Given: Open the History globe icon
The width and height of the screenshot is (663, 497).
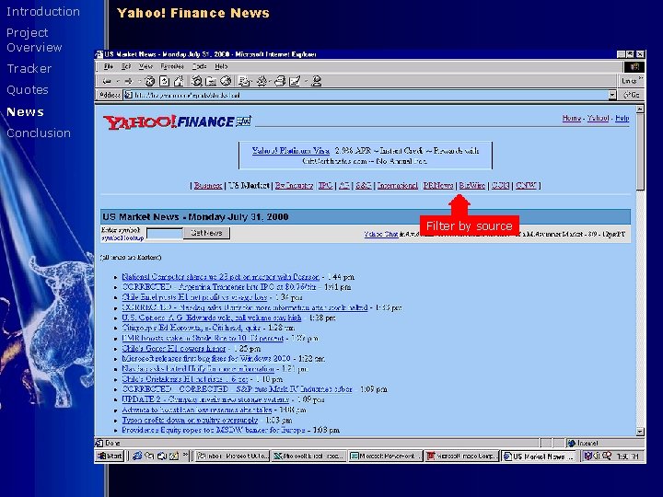Looking at the screenshot, I should click(226, 81).
